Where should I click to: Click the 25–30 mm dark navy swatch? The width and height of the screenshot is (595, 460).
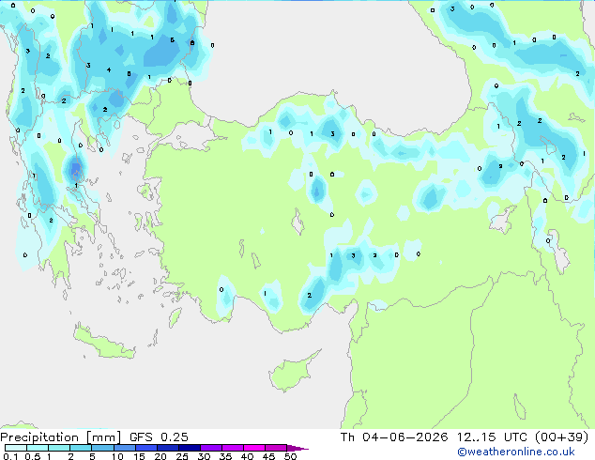pyautogui.click(x=189, y=448)
